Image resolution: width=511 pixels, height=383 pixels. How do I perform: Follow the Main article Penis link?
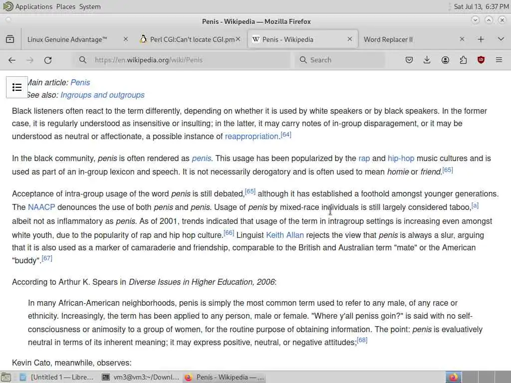(x=80, y=82)
